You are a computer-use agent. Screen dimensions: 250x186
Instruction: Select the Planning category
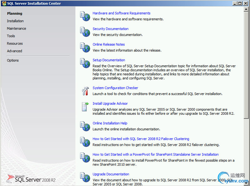15,13
